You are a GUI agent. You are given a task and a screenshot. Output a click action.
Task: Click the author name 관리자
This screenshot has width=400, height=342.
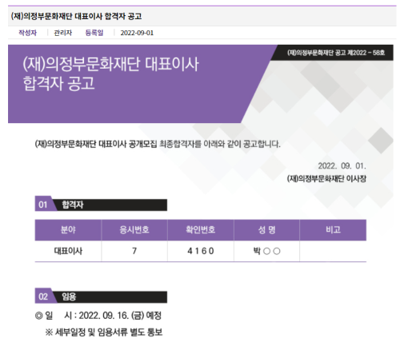coord(63,33)
